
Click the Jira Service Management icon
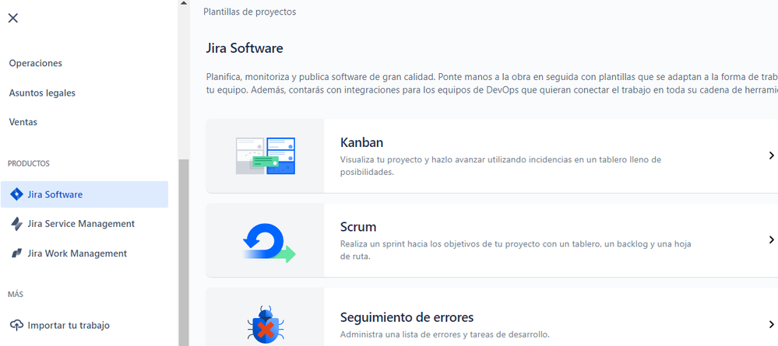pos(16,224)
